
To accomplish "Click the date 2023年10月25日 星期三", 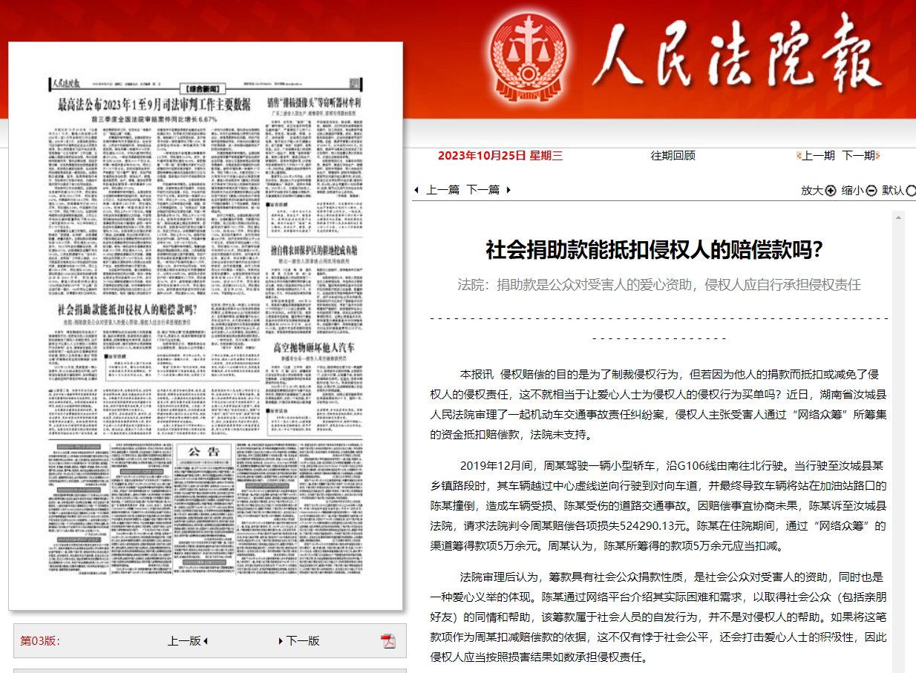I will pyautogui.click(x=500, y=156).
